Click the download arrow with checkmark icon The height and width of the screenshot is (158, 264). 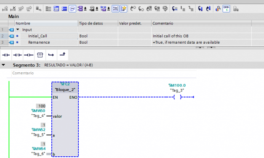[165, 8]
